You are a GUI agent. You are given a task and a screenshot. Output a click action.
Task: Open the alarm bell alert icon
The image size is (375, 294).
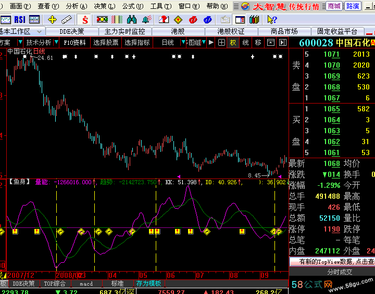(x=146, y=20)
